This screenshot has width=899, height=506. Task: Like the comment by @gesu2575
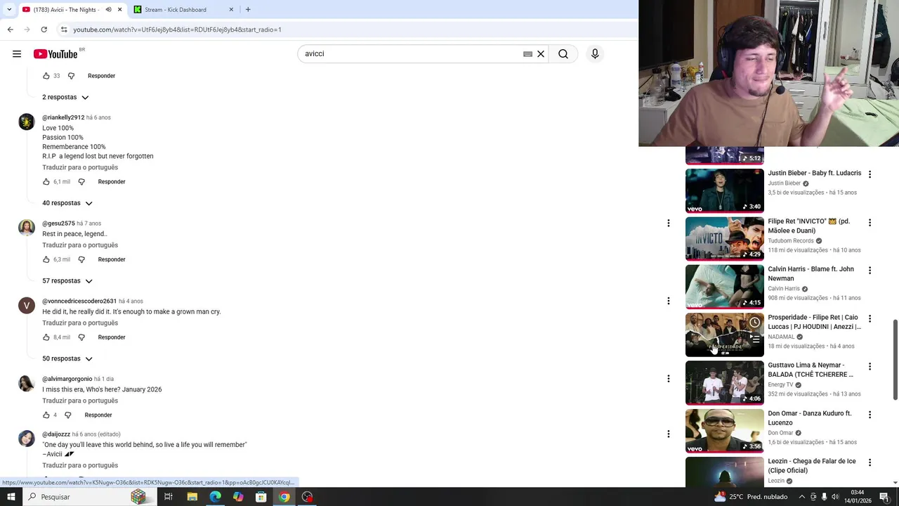(x=46, y=260)
